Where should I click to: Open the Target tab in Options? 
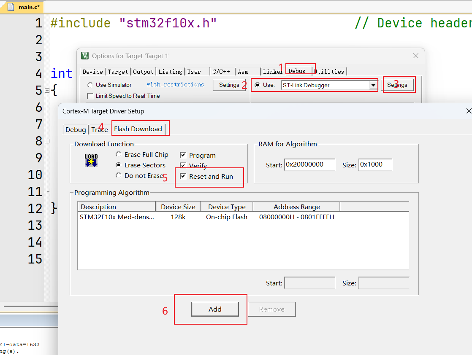click(118, 72)
